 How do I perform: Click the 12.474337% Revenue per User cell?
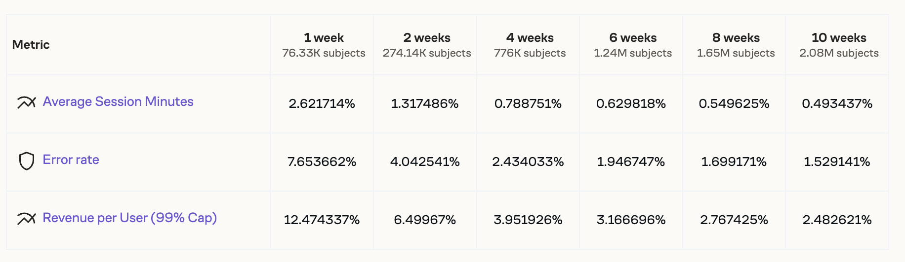pyautogui.click(x=322, y=220)
